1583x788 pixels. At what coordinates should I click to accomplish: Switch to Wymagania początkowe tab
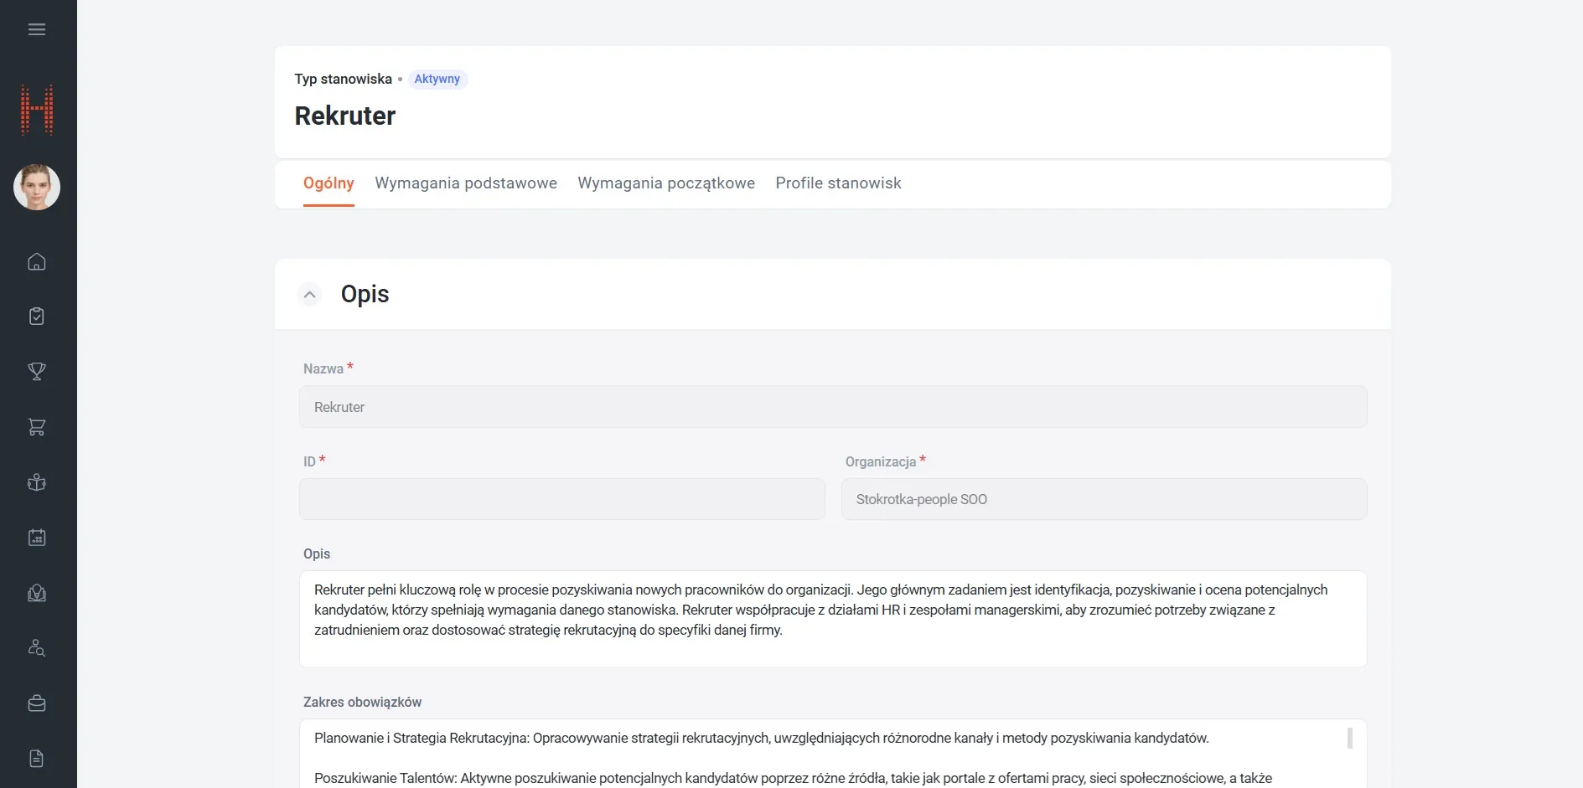(666, 183)
